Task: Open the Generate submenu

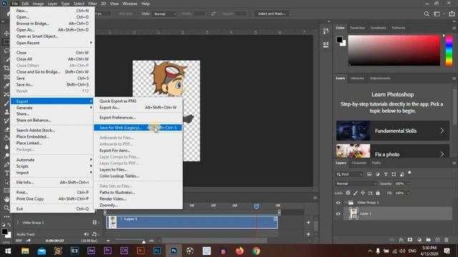Action: coord(52,108)
